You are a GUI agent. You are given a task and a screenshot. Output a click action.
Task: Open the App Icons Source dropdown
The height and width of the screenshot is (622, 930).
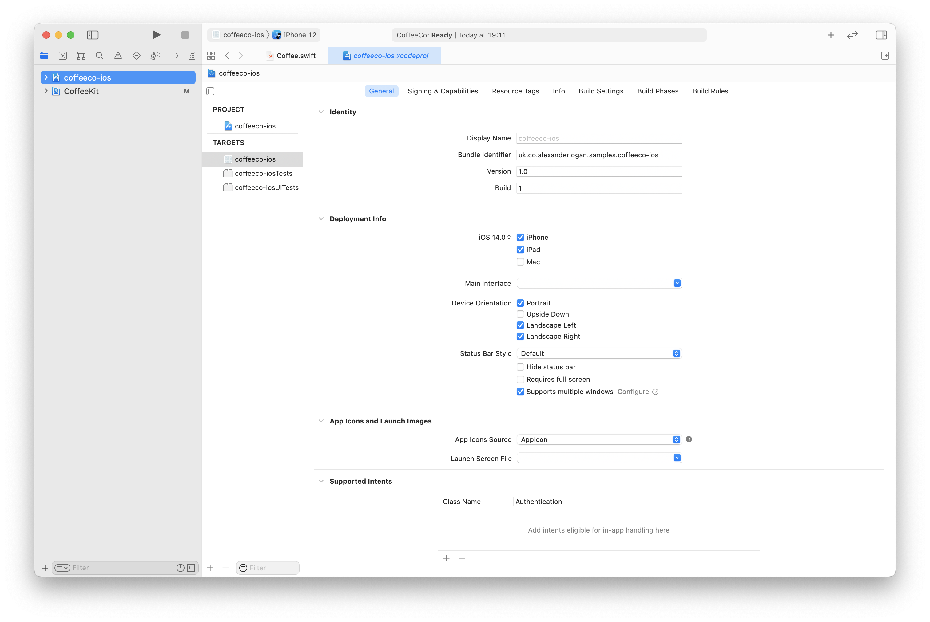(x=598, y=439)
